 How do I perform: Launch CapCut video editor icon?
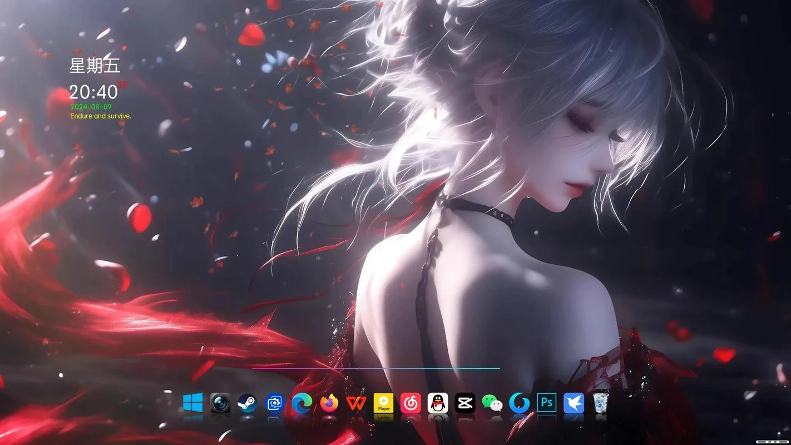[465, 403]
